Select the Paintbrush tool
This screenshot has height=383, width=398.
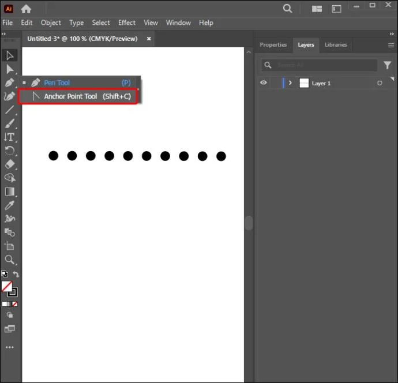click(10, 123)
